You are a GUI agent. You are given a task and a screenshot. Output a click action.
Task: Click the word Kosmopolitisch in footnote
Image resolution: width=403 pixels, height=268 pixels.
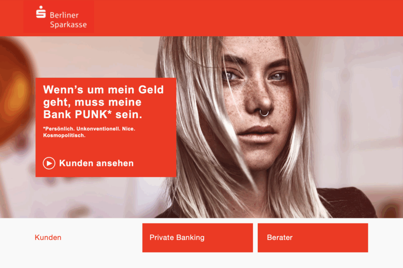(x=64, y=135)
